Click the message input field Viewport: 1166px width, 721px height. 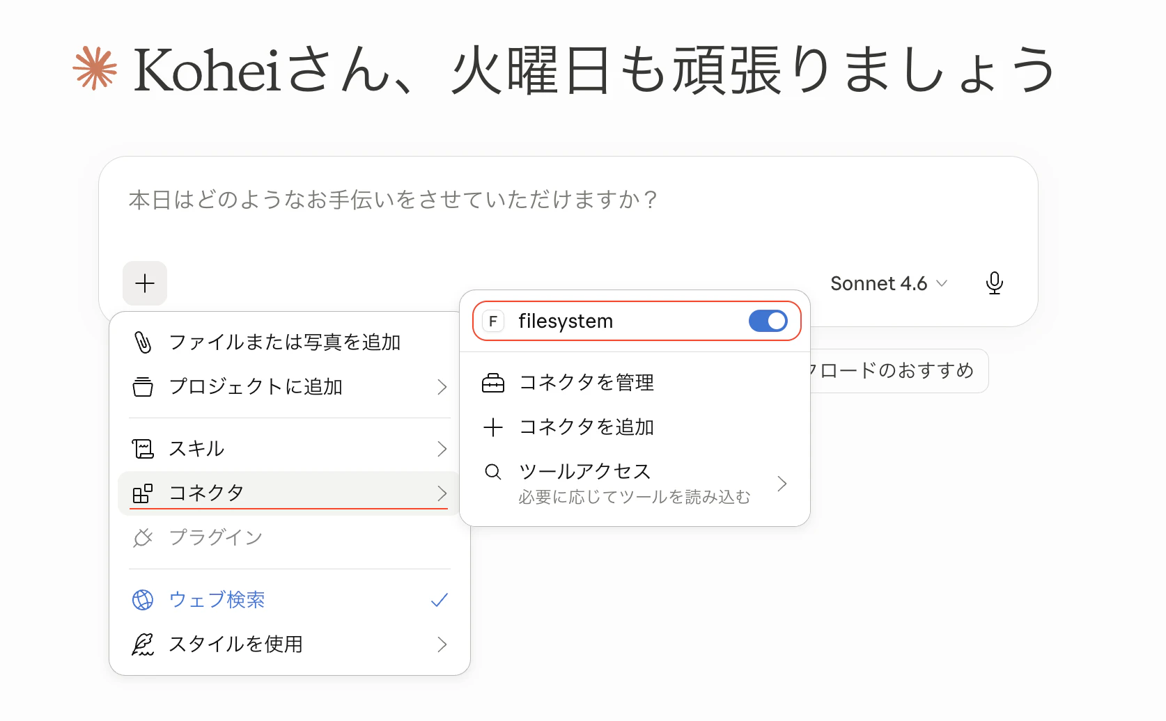[568, 209]
